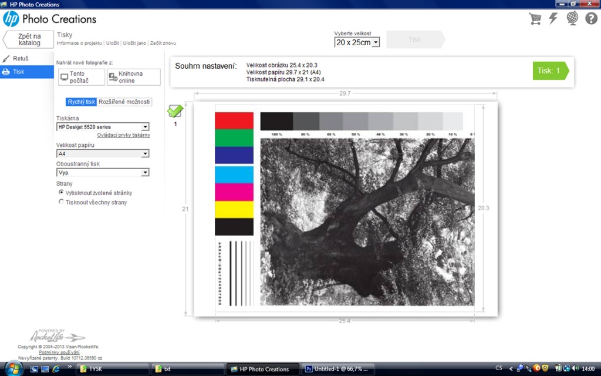This screenshot has height=376, width=601.
Task: Click Uložit jako menu item
Action: click(134, 43)
